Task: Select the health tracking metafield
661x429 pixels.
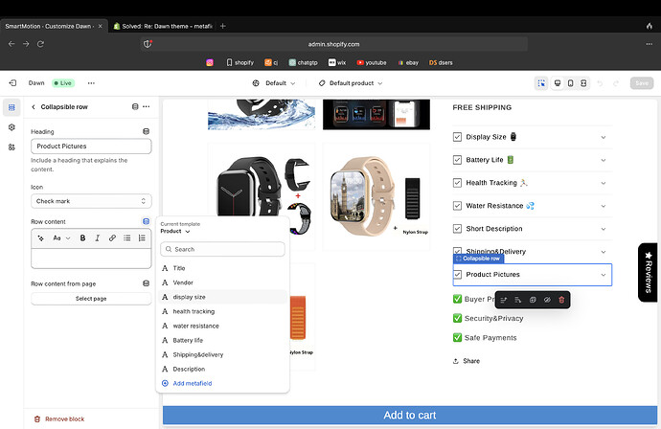Action: tap(222, 311)
